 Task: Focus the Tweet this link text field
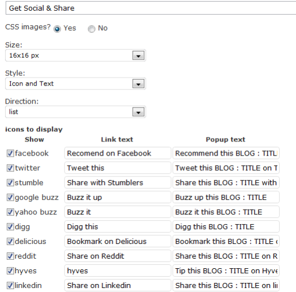[x=117, y=168]
